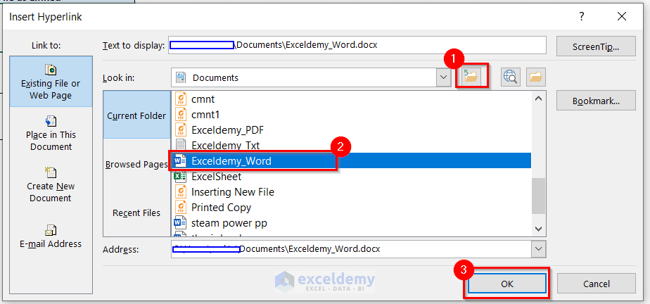Click the Text to display field
This screenshot has height=304, width=650.
tap(357, 45)
